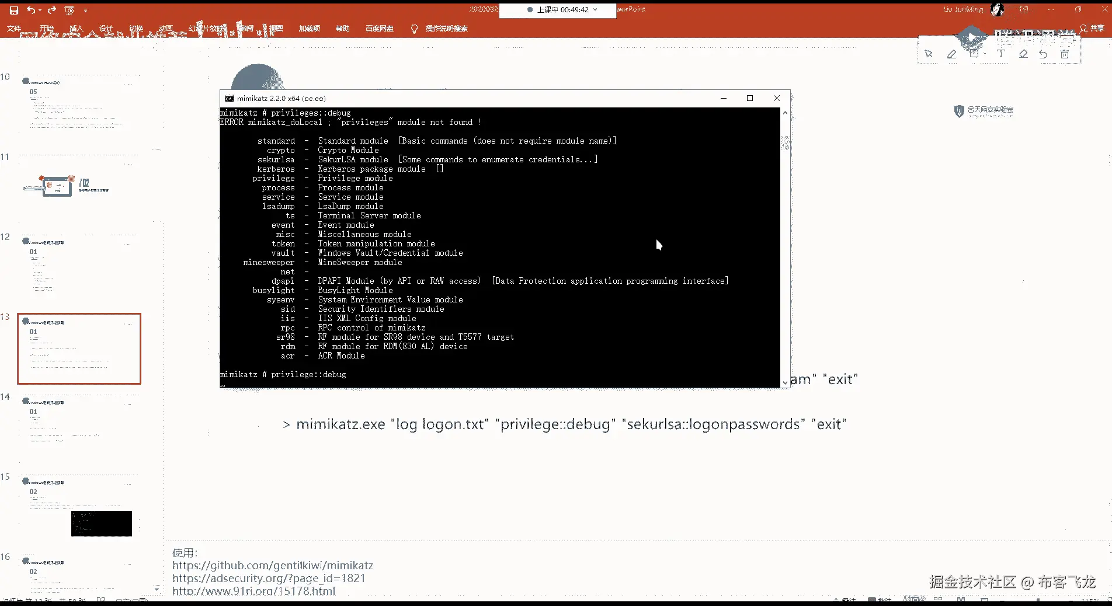Maximize the mimikatz console window
Viewport: 1112px width, 606px height.
click(750, 99)
